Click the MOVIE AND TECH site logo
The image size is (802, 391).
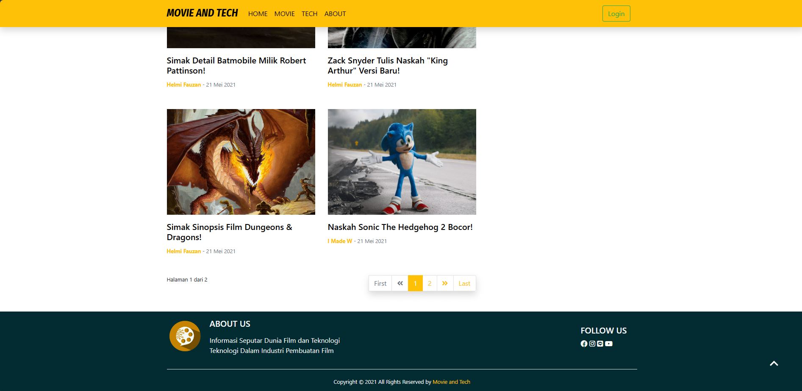(202, 13)
